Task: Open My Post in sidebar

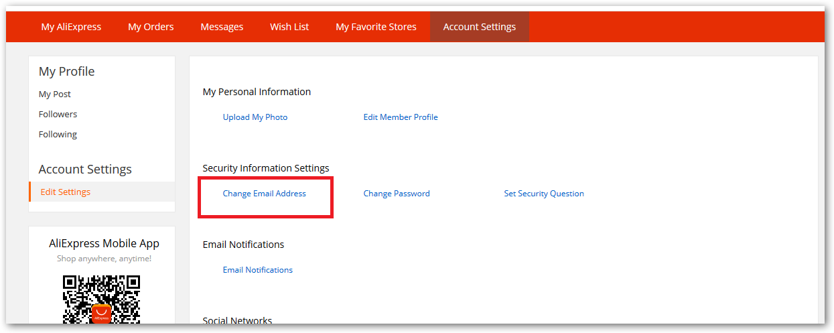Action: point(55,94)
